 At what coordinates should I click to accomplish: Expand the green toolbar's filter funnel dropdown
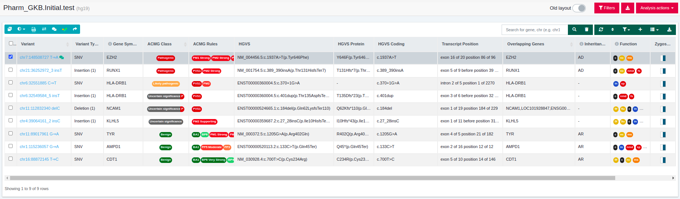[x=626, y=29]
